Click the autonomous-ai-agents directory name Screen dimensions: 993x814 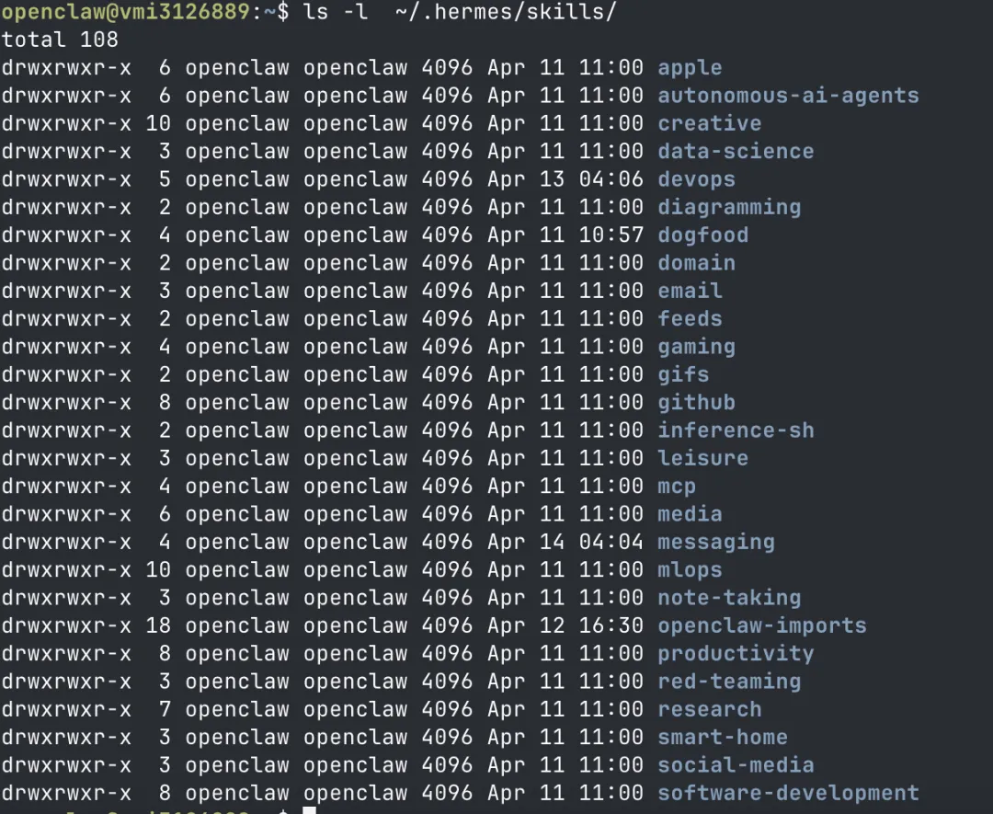click(x=788, y=96)
